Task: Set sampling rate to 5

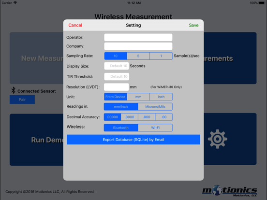Action: click(x=138, y=56)
